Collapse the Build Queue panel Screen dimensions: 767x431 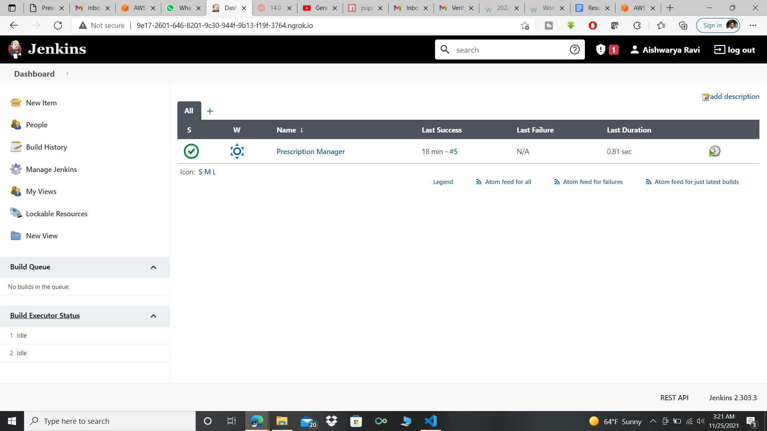[153, 267]
